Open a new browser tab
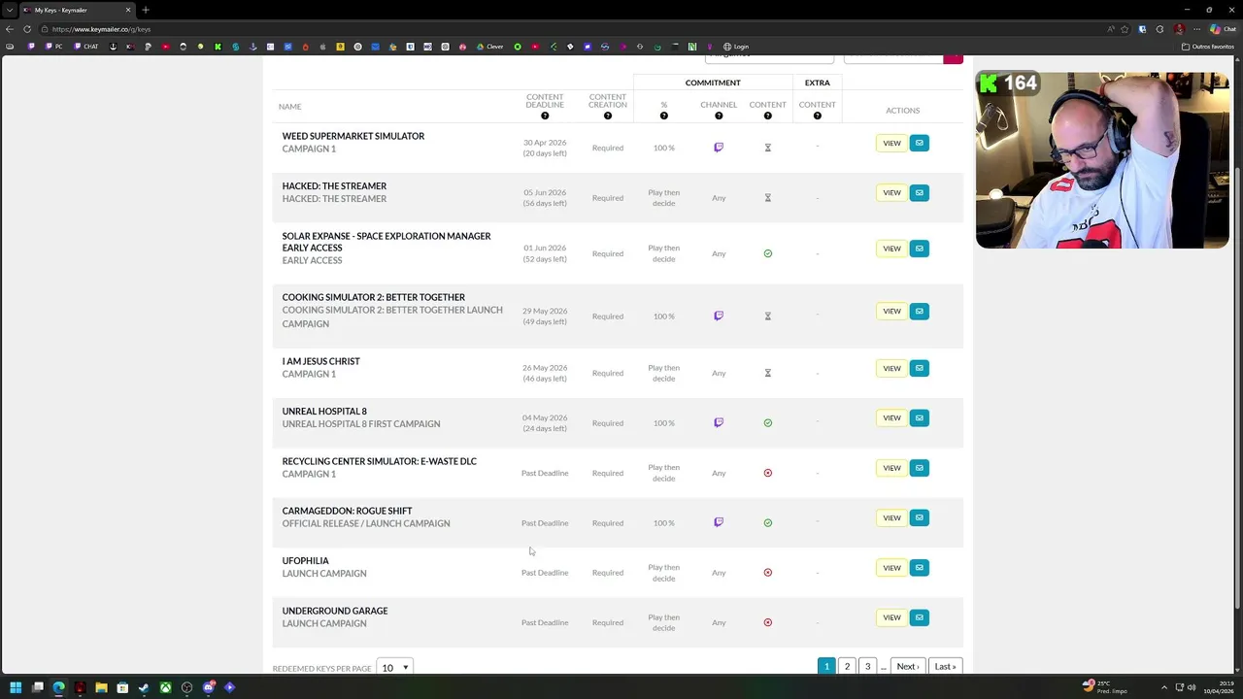This screenshot has height=699, width=1243. click(x=146, y=10)
